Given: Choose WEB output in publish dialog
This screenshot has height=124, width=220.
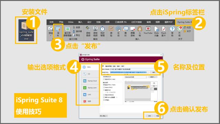Looking at the screenshot, I should 90,67.
